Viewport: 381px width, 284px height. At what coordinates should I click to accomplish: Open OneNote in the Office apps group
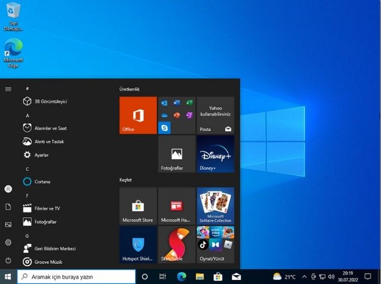pyautogui.click(x=189, y=115)
